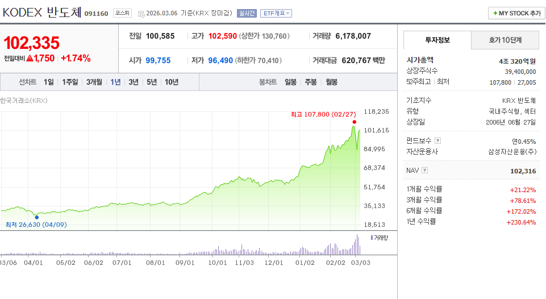Click the 최고 107,800 (02/27) chart label
Screen dimensions: 546x299
coord(323,114)
